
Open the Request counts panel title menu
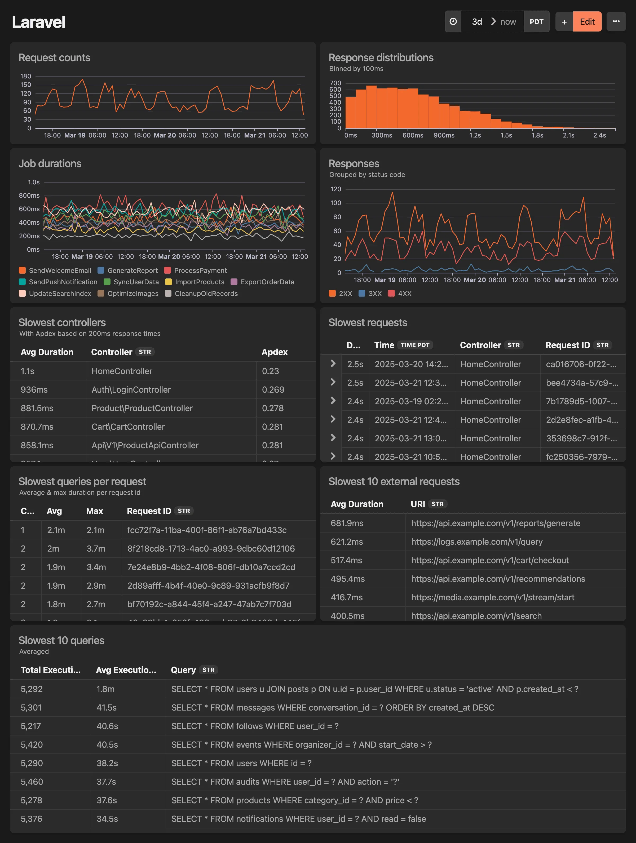coord(54,57)
